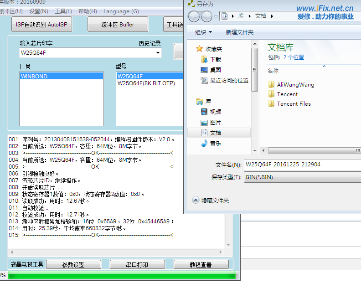Expand the chip marking history dropdown
Image resolution: width=361 pixels, height=283 pixels.
coord(158,53)
